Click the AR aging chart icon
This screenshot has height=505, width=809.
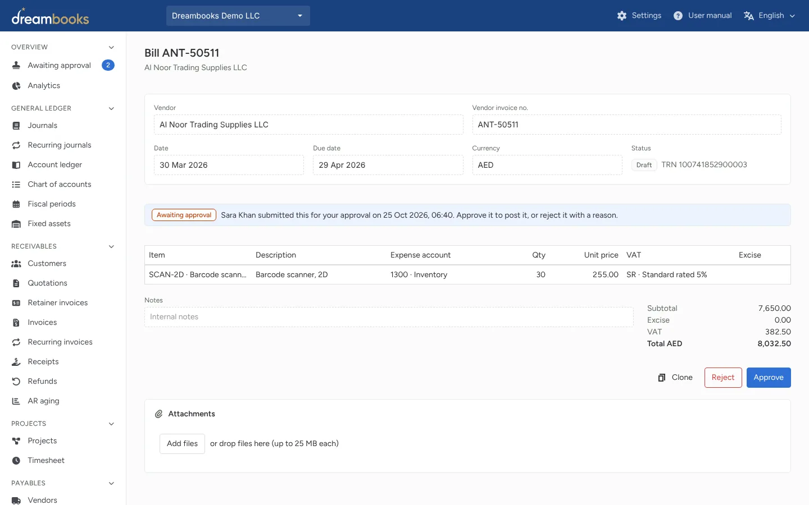click(16, 401)
